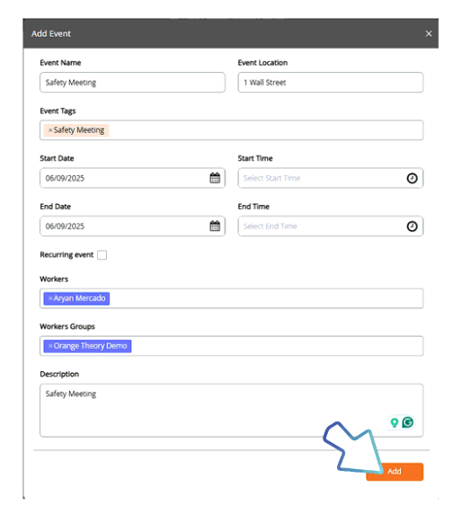Click the Description text area
The height and width of the screenshot is (523, 453).
(232, 411)
